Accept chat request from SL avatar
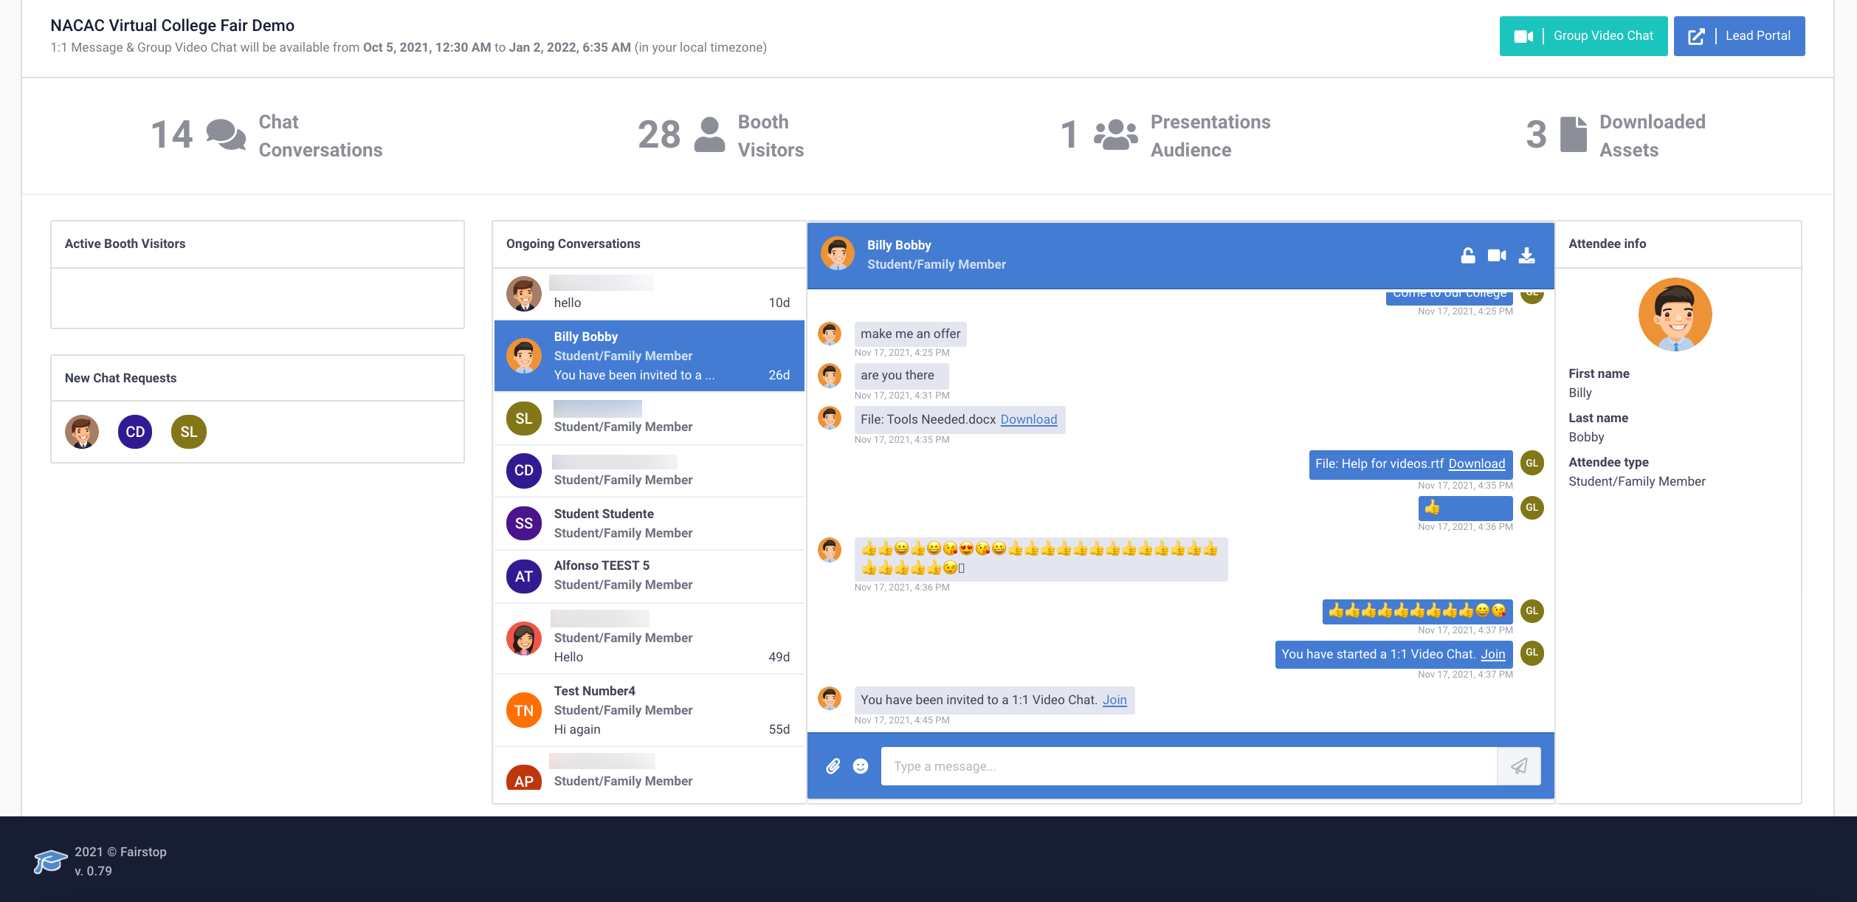The width and height of the screenshot is (1857, 902). pos(188,432)
